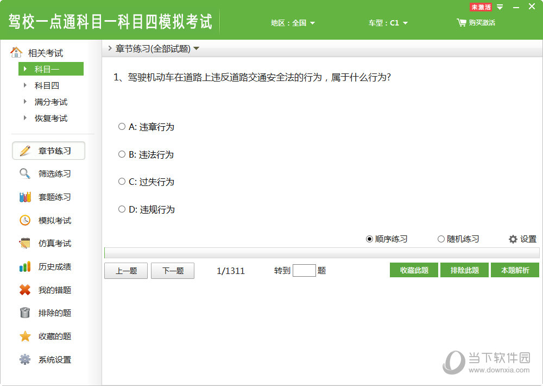Click the 相关考试 heading
The image size is (543, 386).
[x=46, y=53]
